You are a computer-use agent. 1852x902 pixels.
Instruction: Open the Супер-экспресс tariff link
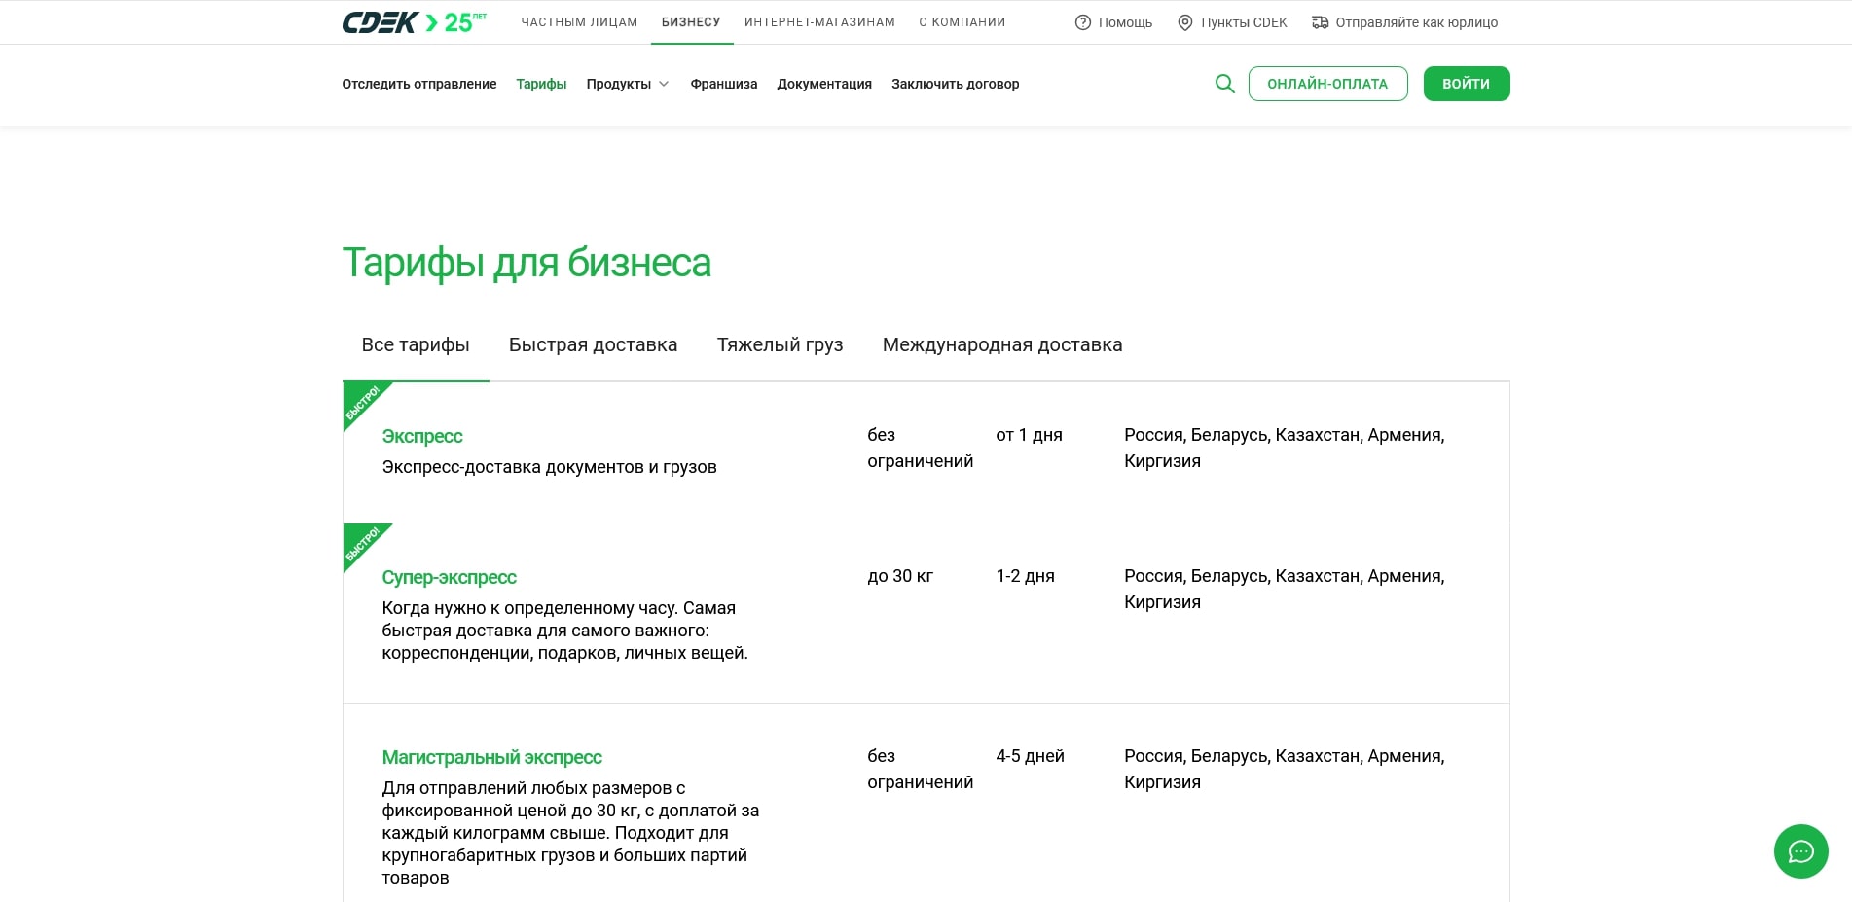449,578
